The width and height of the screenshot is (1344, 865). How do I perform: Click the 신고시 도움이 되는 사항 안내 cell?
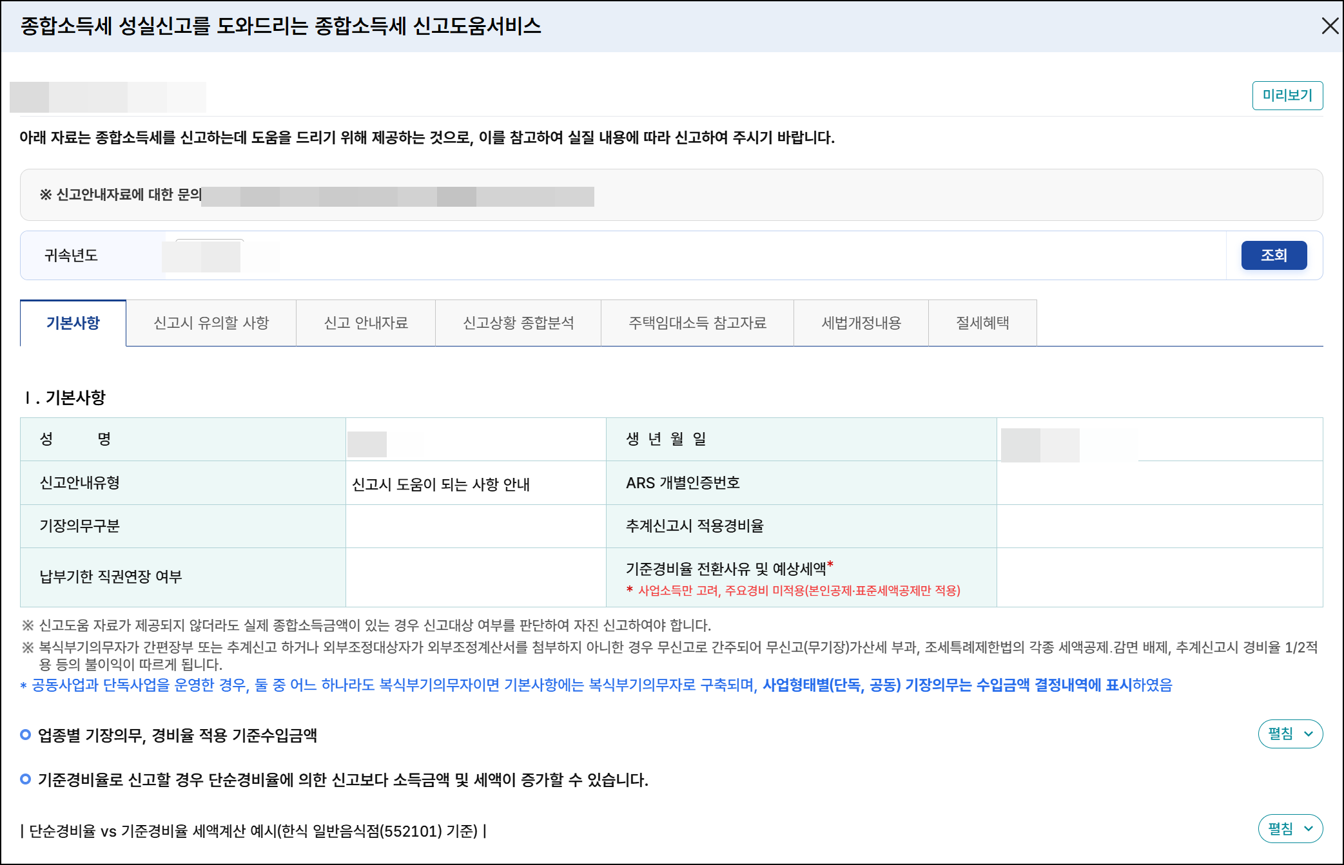pos(441,484)
